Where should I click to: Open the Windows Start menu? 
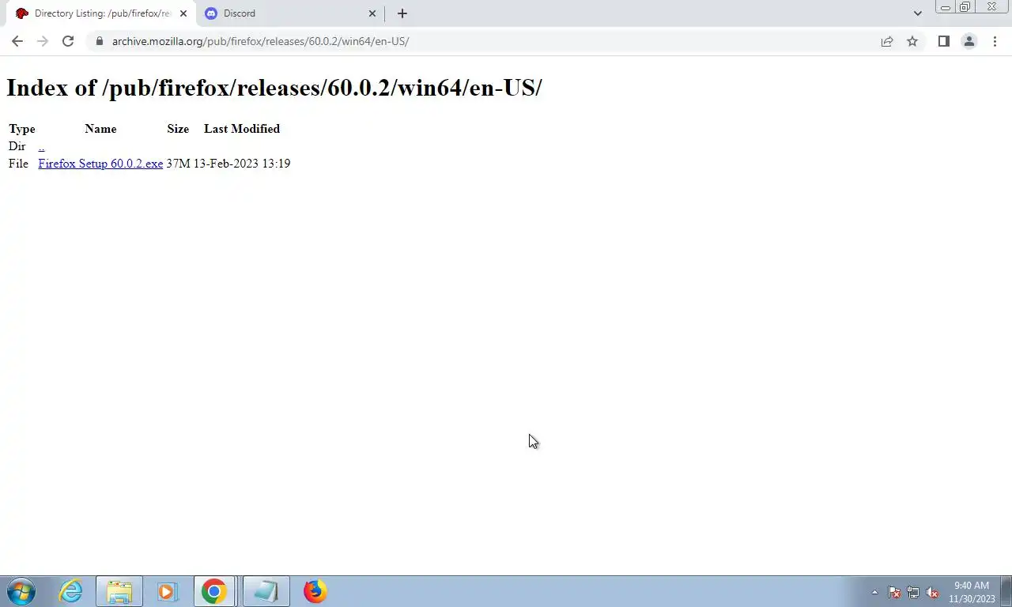[x=21, y=591]
